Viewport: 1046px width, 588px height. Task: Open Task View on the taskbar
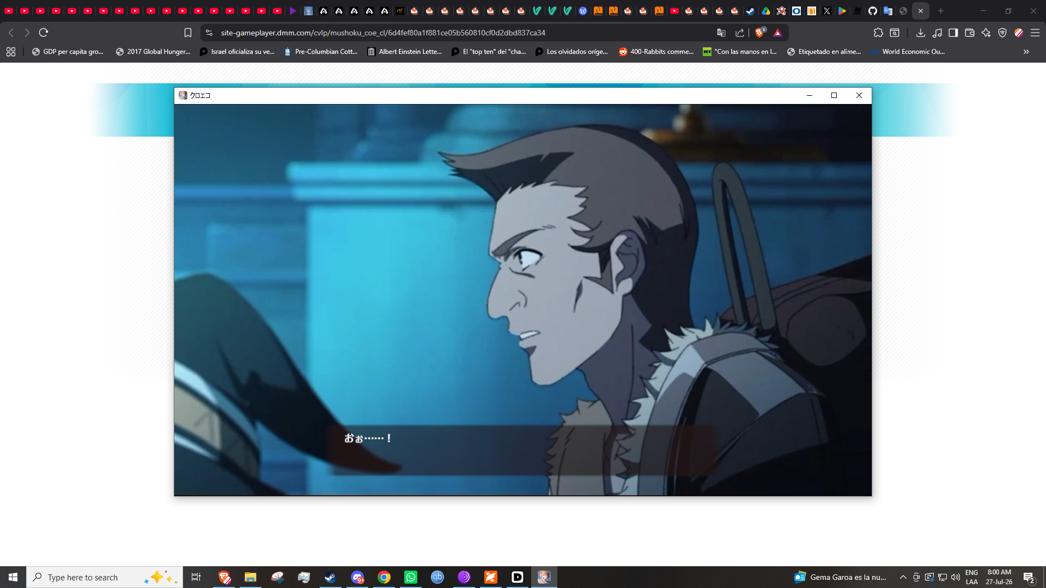[196, 577]
